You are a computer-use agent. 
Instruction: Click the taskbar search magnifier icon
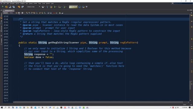pos(5,107)
